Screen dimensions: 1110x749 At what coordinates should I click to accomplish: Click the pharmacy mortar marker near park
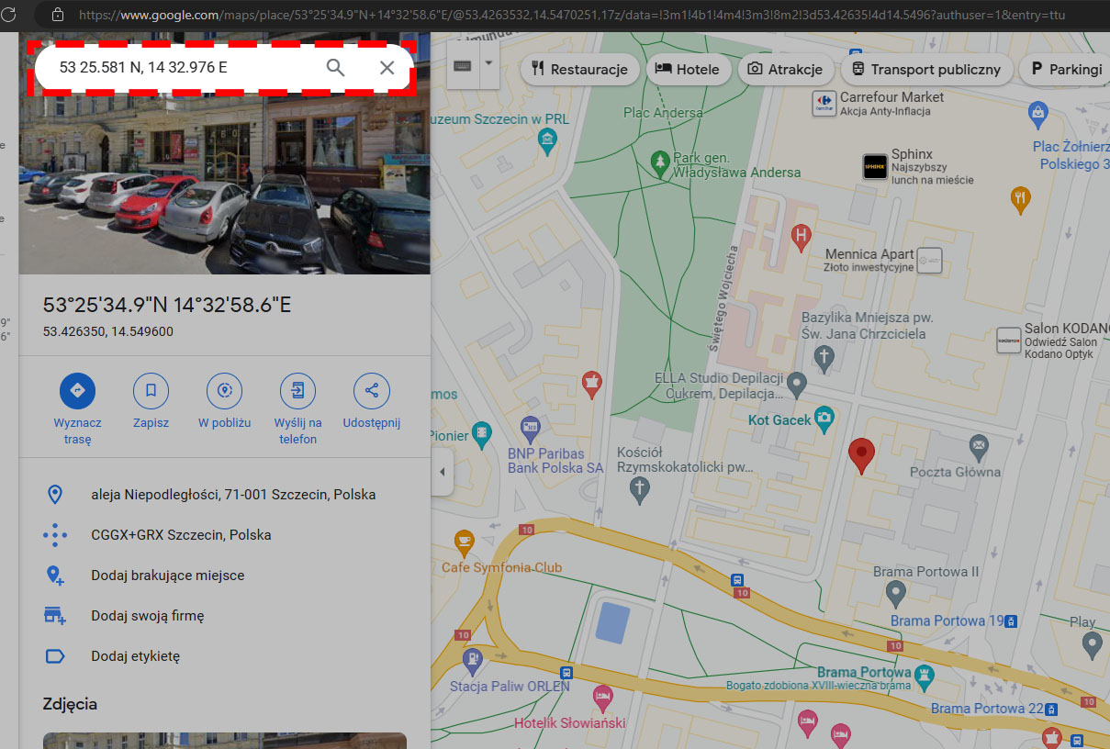coord(592,385)
